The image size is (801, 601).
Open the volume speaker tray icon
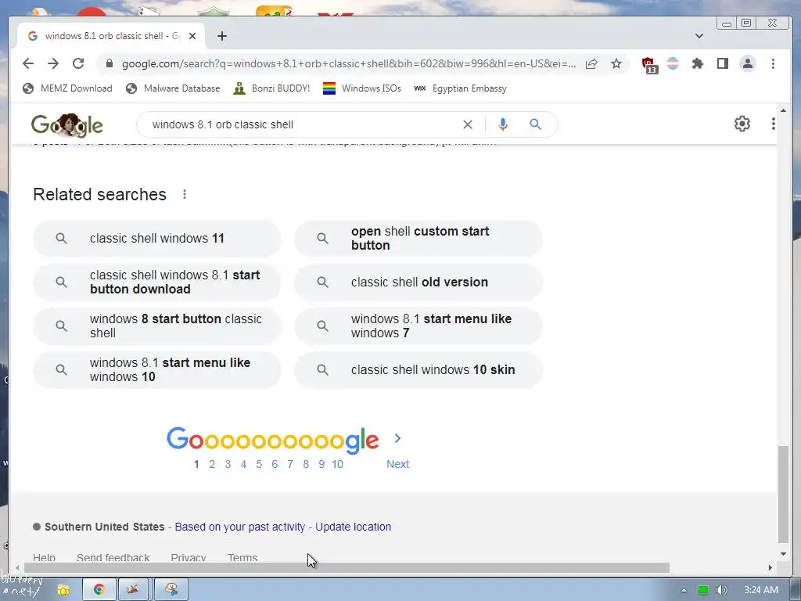(721, 590)
